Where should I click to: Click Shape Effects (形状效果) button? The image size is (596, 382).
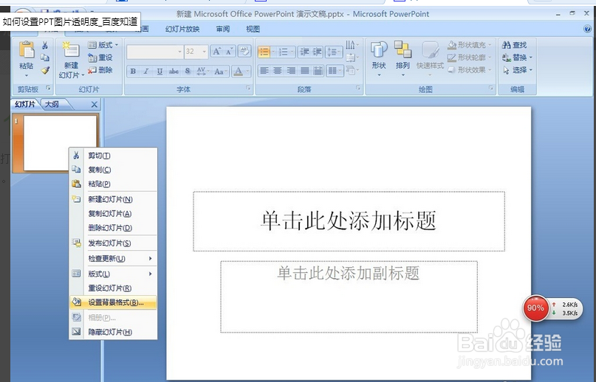470,70
